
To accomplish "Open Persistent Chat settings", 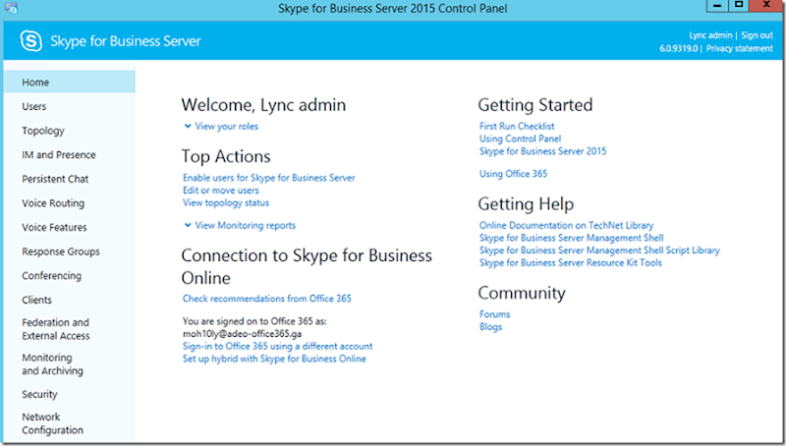I will (55, 179).
